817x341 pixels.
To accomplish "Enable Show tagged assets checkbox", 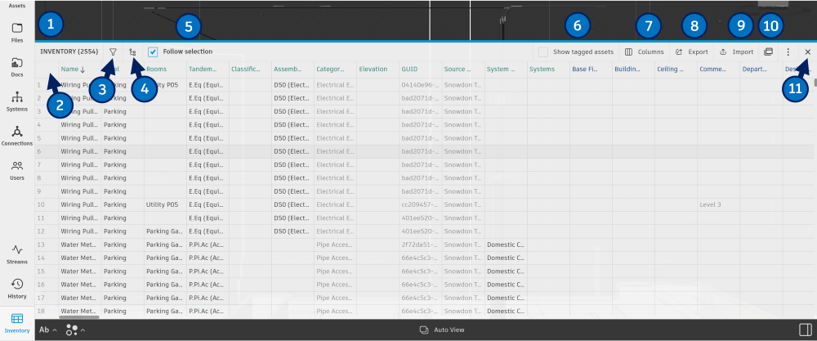I will click(543, 52).
